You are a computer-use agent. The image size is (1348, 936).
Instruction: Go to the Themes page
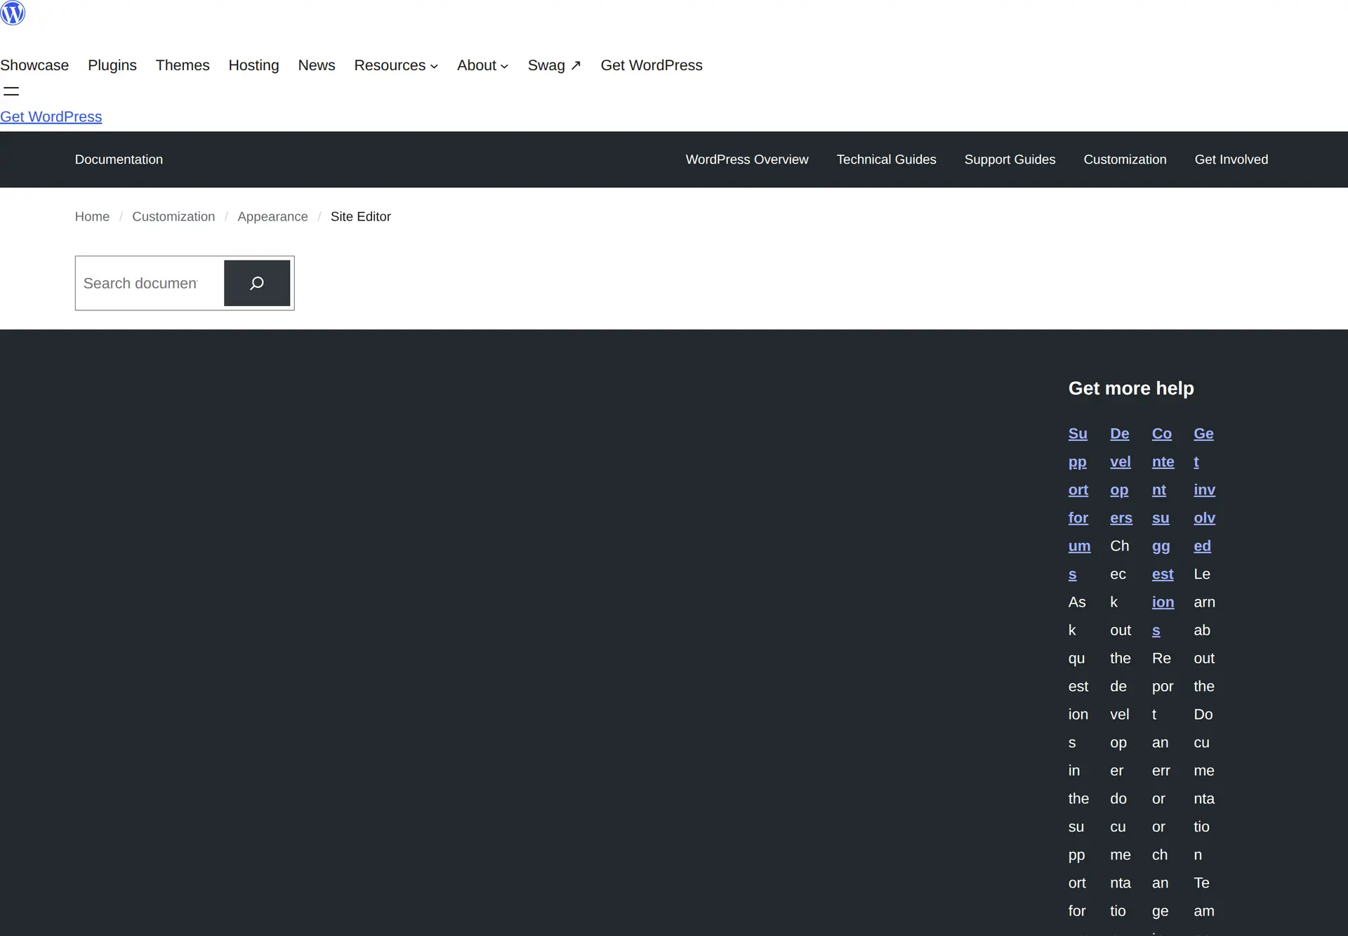click(183, 65)
